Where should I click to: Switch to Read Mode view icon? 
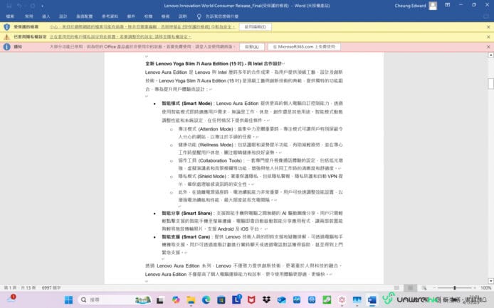click(x=396, y=287)
